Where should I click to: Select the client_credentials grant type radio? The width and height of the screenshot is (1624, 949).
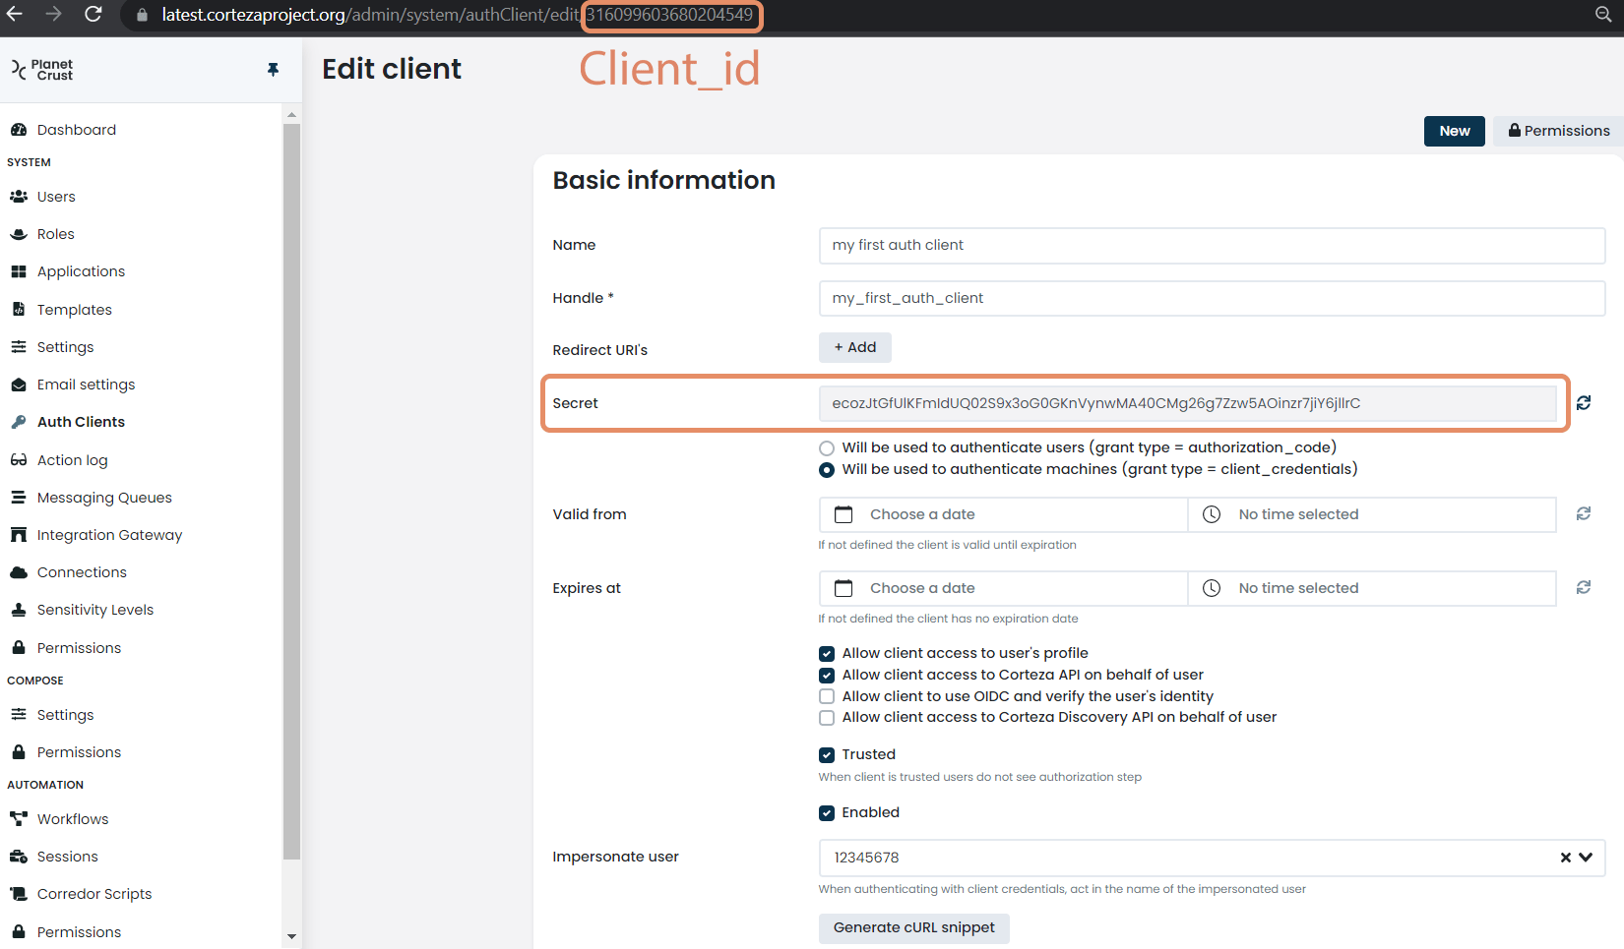click(827, 470)
